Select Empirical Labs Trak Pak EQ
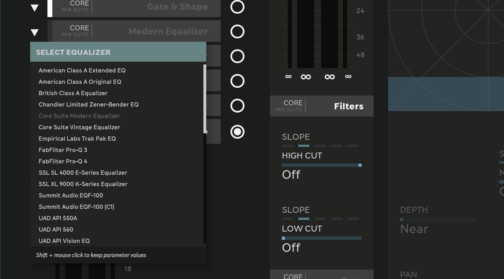 point(77,139)
